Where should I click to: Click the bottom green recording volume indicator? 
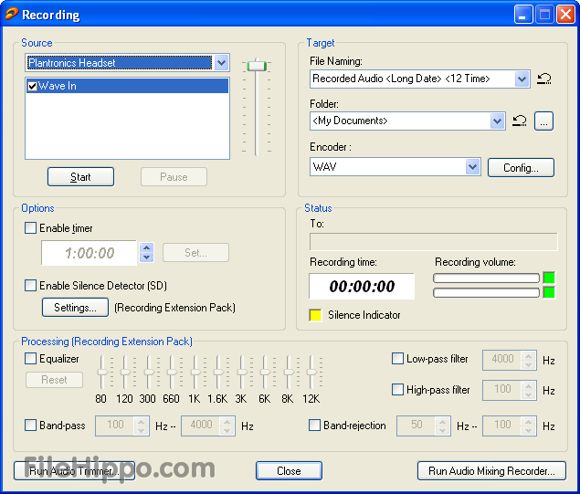(548, 292)
